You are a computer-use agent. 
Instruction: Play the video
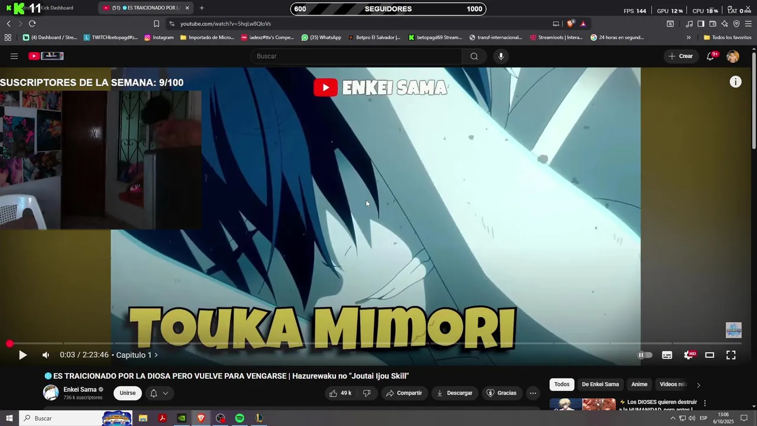pos(22,355)
